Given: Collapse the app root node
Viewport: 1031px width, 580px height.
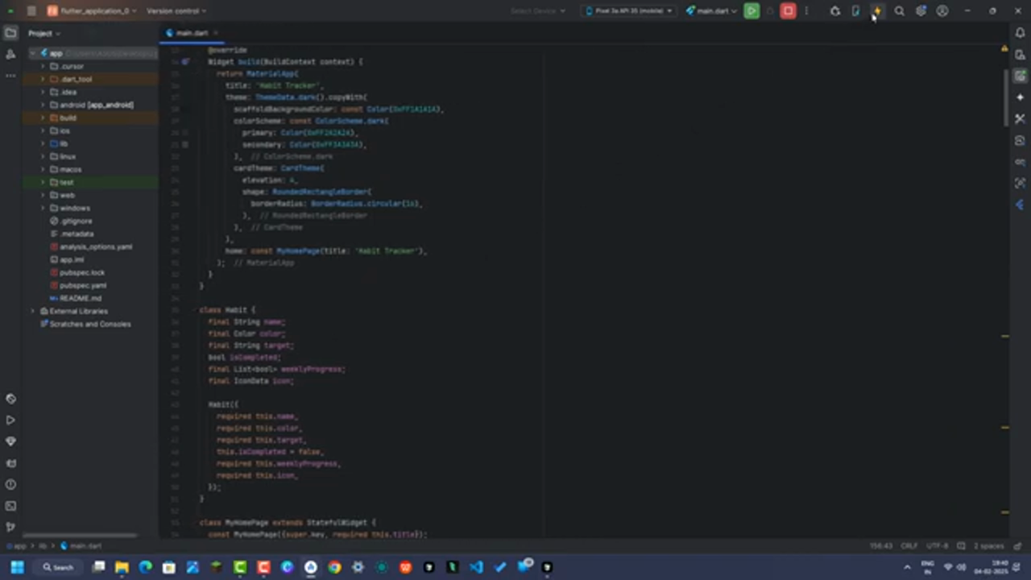Looking at the screenshot, I should click(x=33, y=53).
